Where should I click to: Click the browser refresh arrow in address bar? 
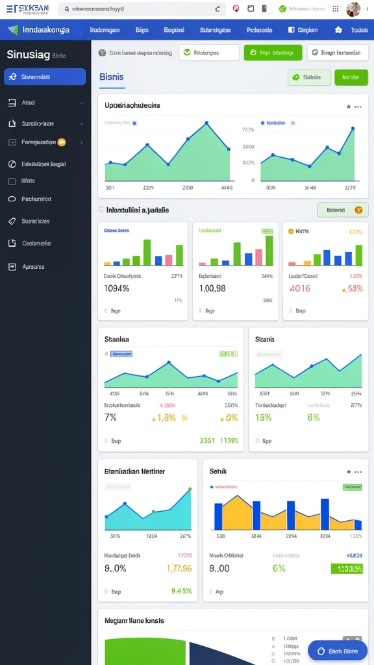click(x=218, y=8)
